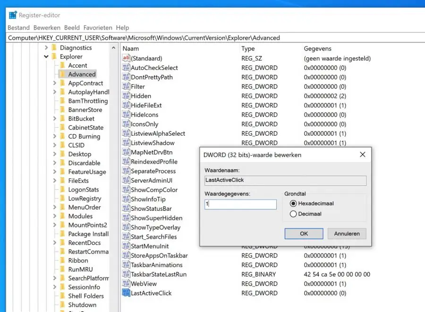Image resolution: width=425 pixels, height=312 pixels.
Task: Click the ShowInfoTip value icon
Action: [126, 199]
